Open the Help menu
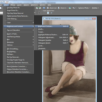This screenshot has width=102, height=102. click(x=49, y=5)
